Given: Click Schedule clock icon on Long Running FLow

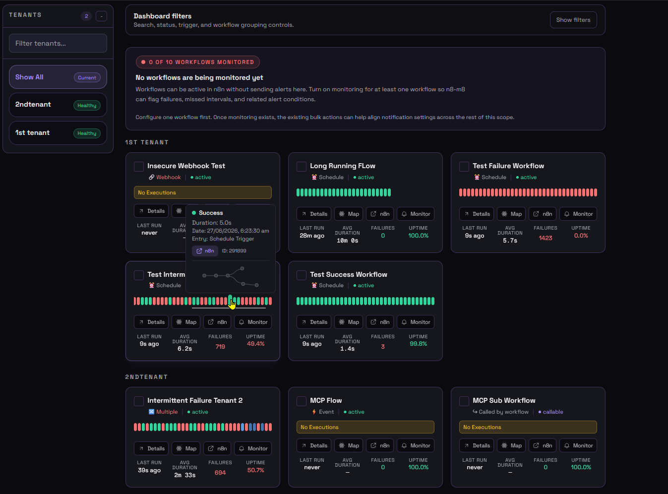Looking at the screenshot, I should pyautogui.click(x=314, y=177).
